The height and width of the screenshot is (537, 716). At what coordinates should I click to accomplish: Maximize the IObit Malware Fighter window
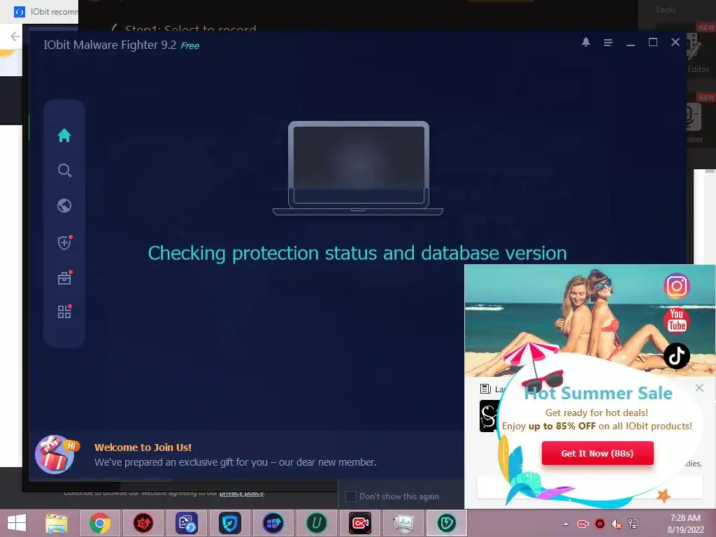click(653, 42)
